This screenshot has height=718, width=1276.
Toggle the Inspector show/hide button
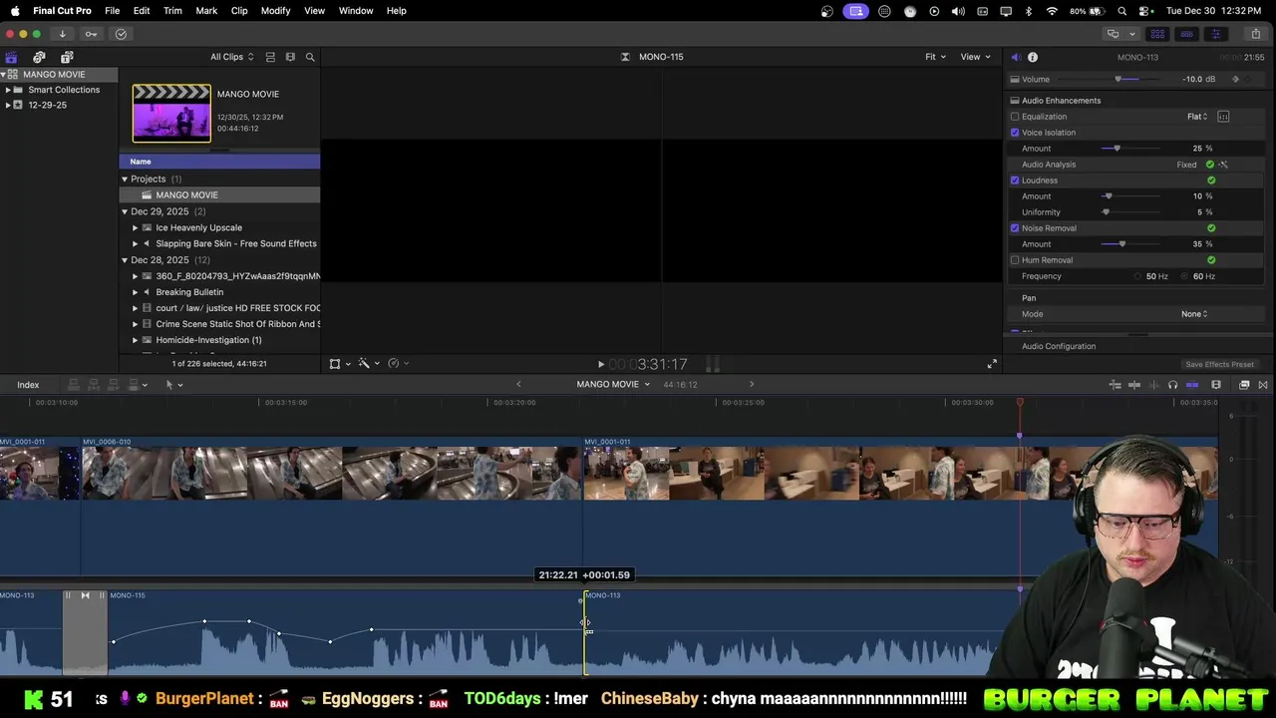[x=1215, y=34]
